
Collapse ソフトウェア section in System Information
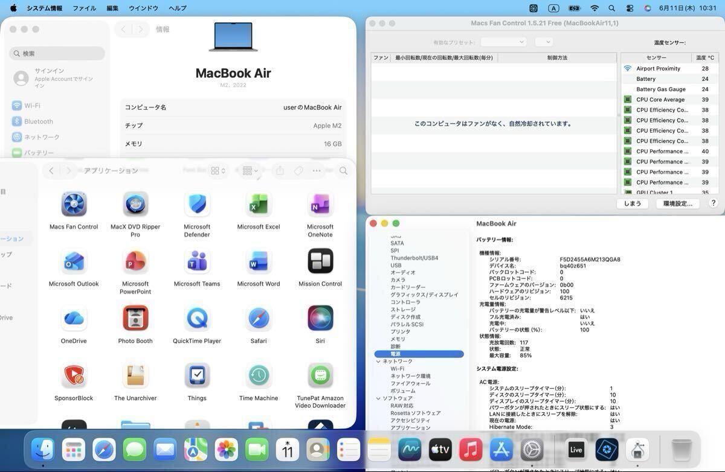tap(378, 398)
